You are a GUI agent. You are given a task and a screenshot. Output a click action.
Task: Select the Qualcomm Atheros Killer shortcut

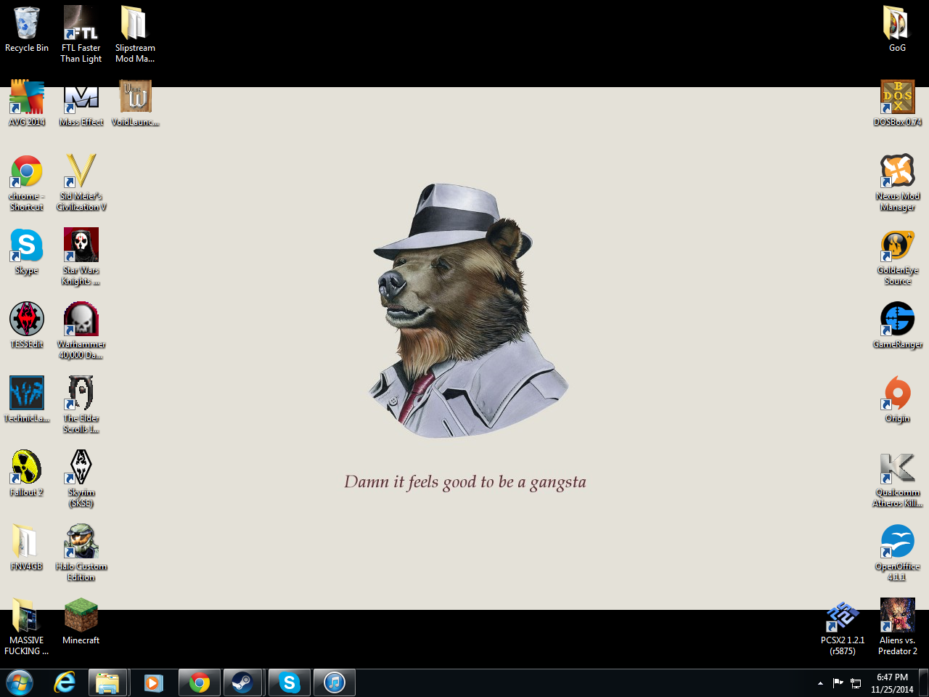point(898,479)
